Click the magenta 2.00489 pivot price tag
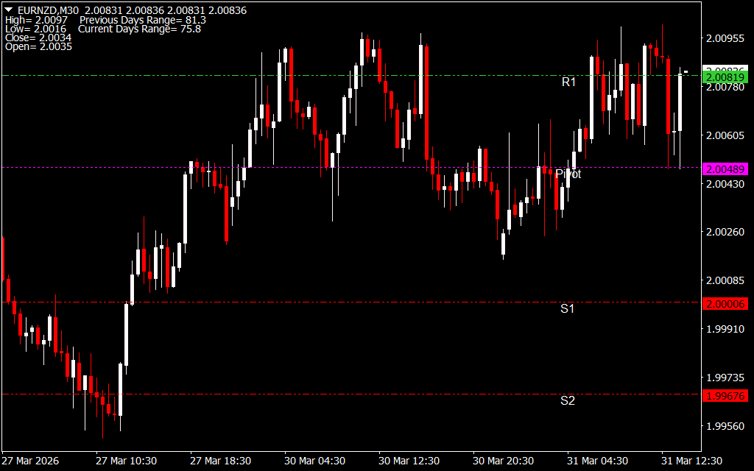Image resolution: width=754 pixels, height=471 pixels. pos(725,169)
